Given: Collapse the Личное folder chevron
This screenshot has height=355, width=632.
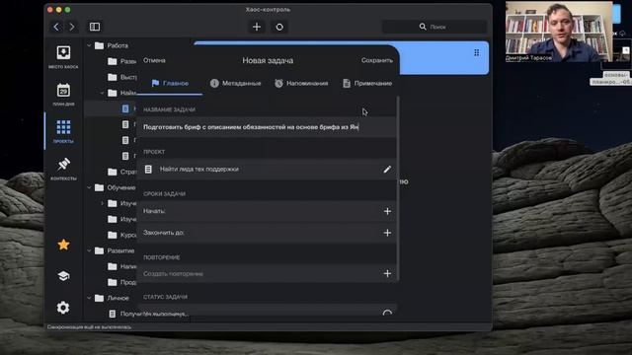Looking at the screenshot, I should 89,298.
